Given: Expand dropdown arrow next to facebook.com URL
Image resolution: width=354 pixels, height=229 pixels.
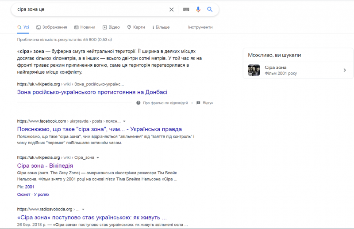Looking at the screenshot, I should (x=124, y=121).
